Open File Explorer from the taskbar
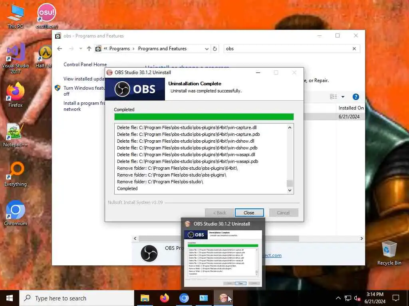Image resolution: width=409 pixels, height=306 pixels. click(145, 298)
